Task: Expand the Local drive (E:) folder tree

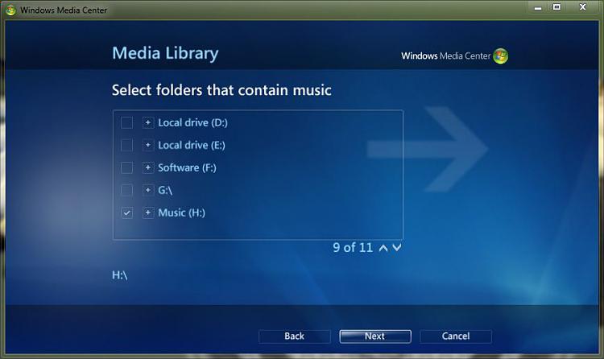Action: (x=148, y=145)
